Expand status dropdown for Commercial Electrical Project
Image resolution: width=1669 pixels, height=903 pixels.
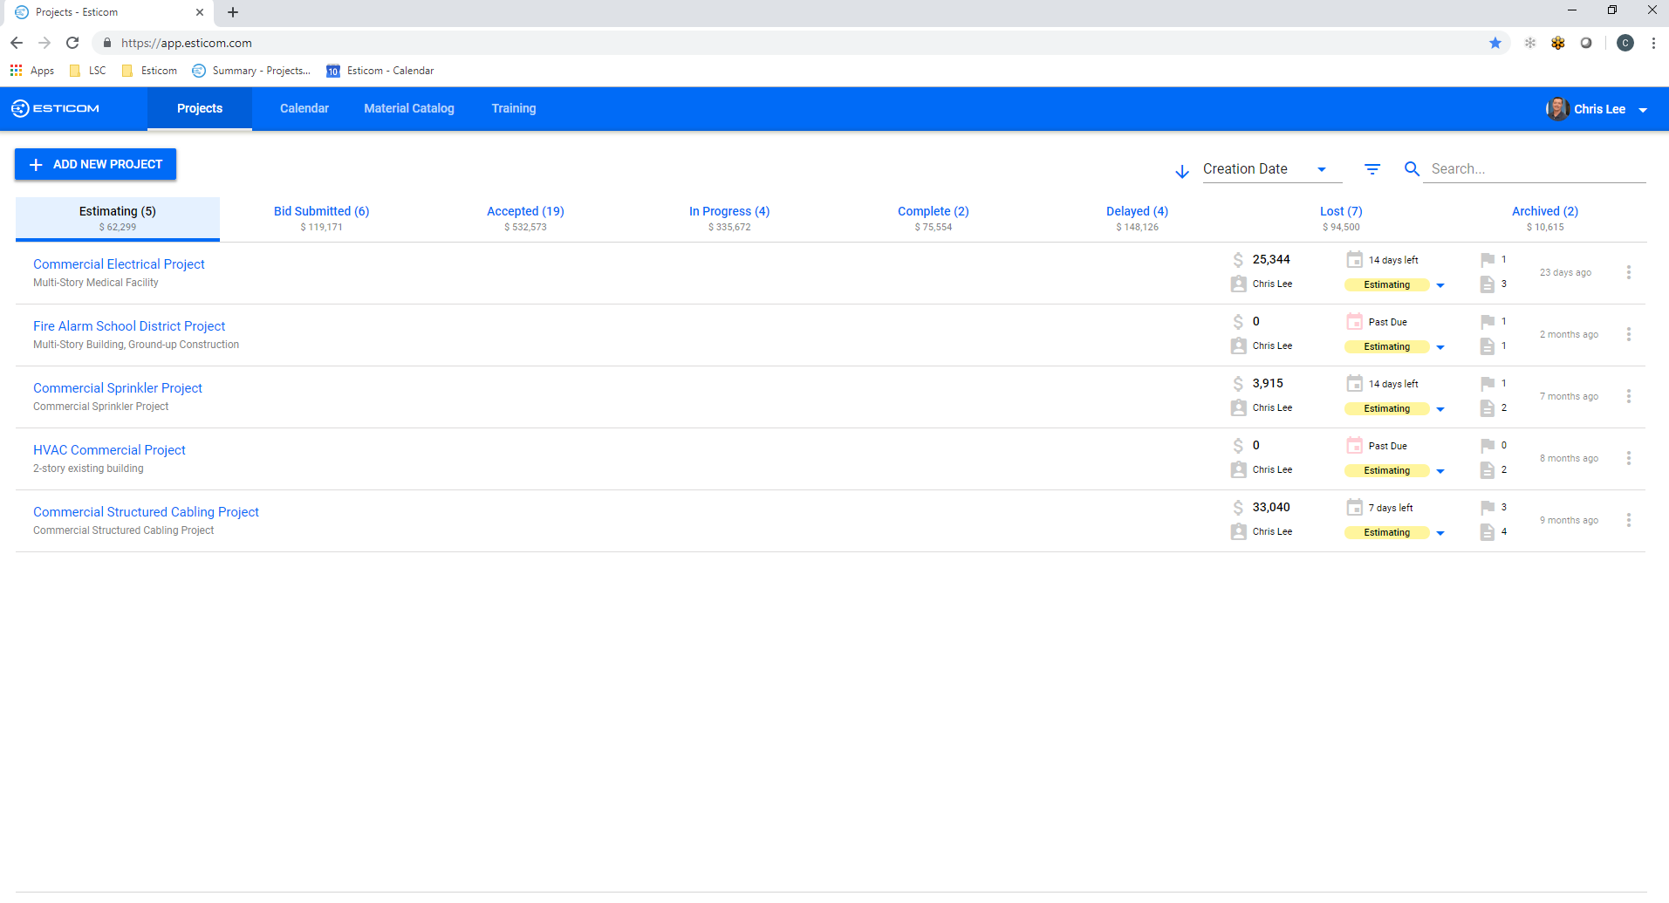click(1440, 285)
